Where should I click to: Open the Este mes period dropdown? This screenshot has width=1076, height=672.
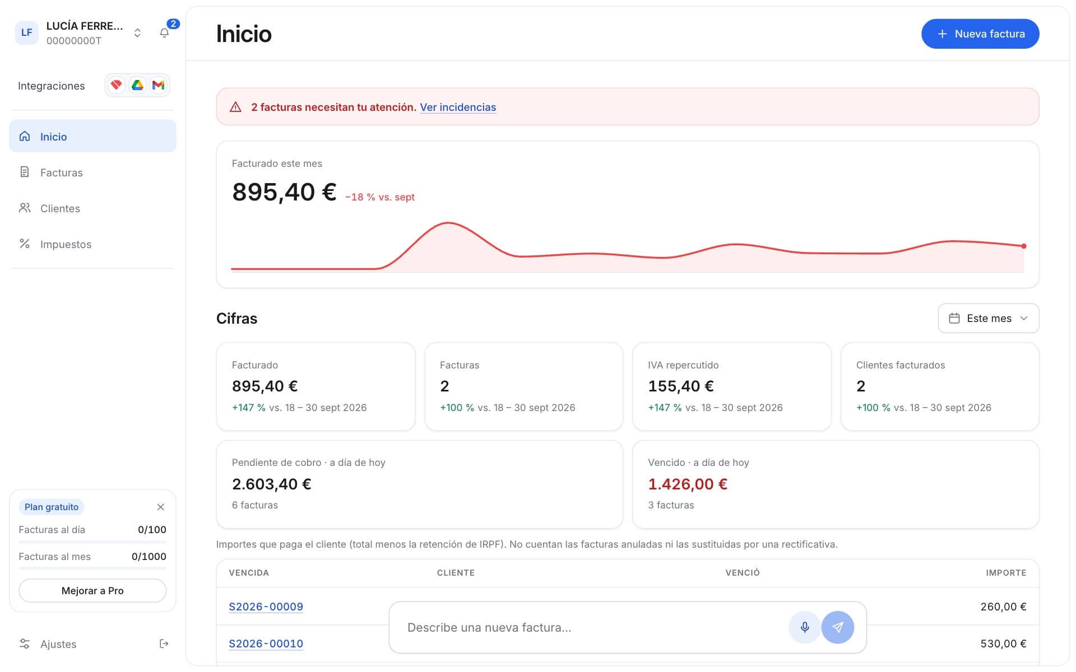pyautogui.click(x=989, y=318)
